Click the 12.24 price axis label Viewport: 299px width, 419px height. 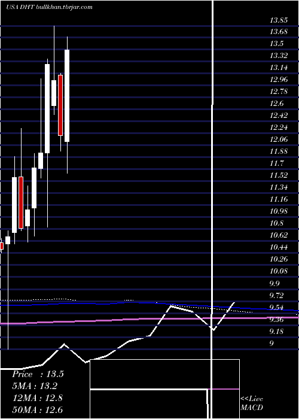[279, 127]
